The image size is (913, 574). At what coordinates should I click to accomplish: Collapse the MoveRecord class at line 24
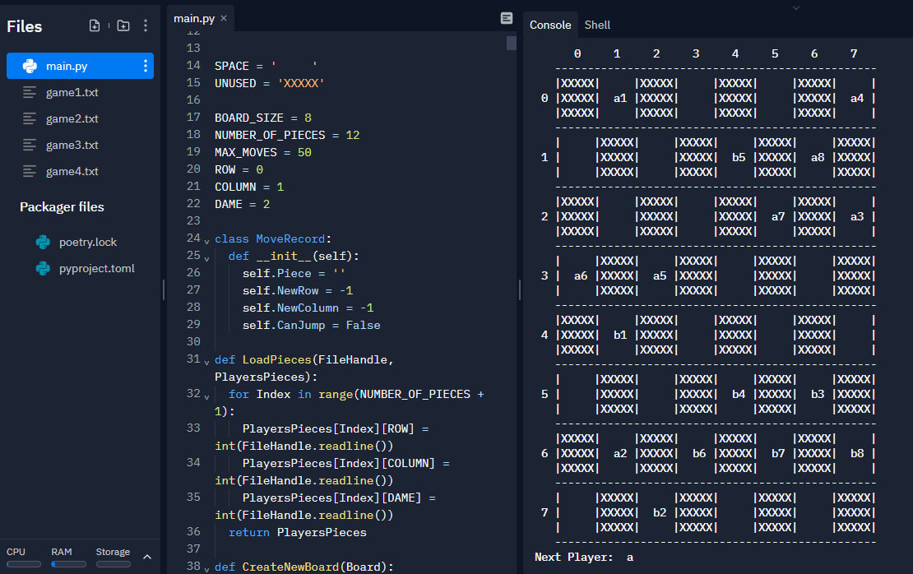(x=206, y=240)
